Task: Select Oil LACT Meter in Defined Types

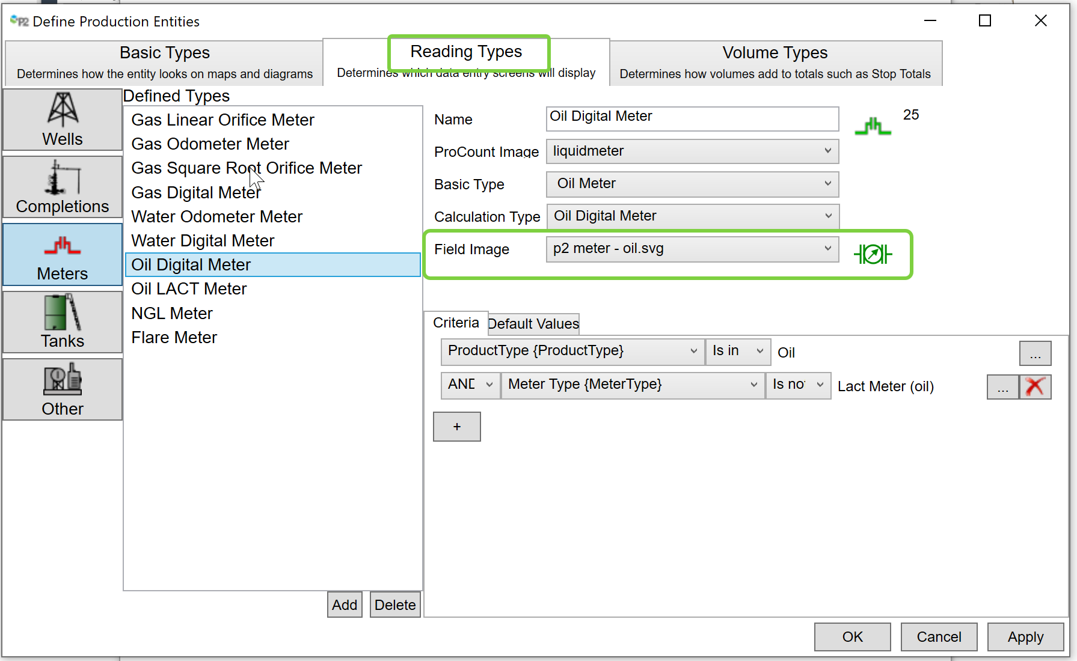Action: pyautogui.click(x=189, y=289)
